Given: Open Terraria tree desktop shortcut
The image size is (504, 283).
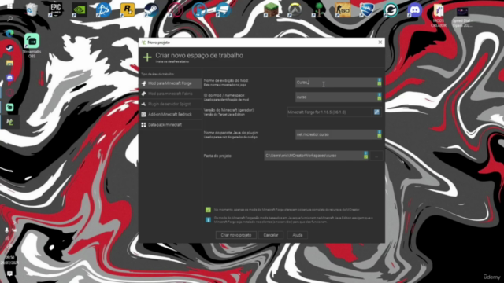Looking at the screenshot, I should [x=318, y=10].
